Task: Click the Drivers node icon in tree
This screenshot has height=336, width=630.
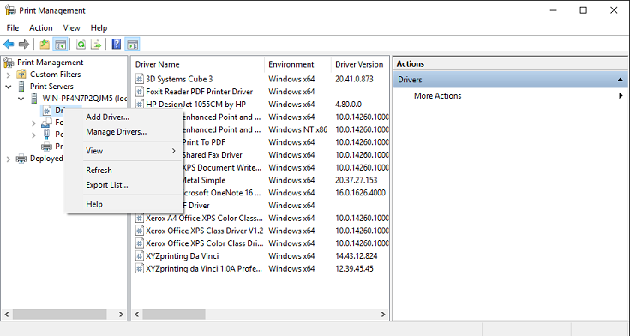Action: pos(47,111)
